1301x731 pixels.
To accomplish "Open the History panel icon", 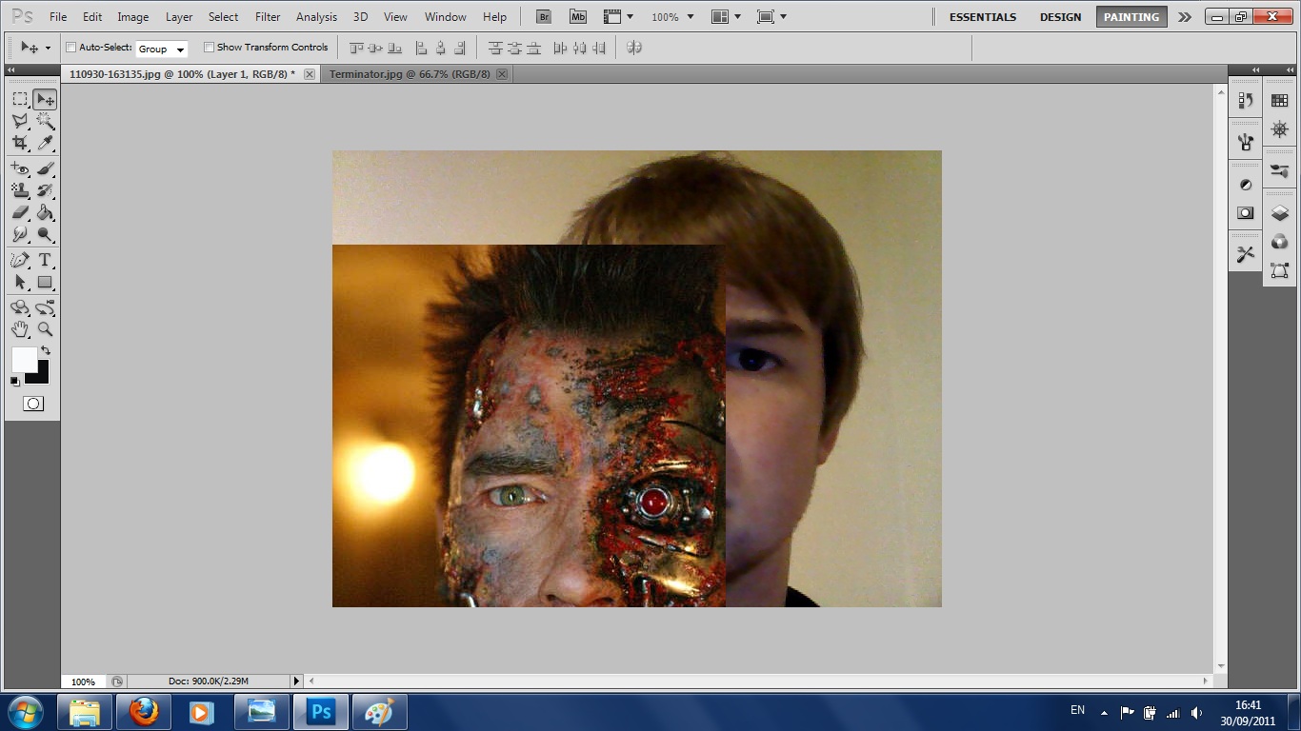I will [1245, 100].
